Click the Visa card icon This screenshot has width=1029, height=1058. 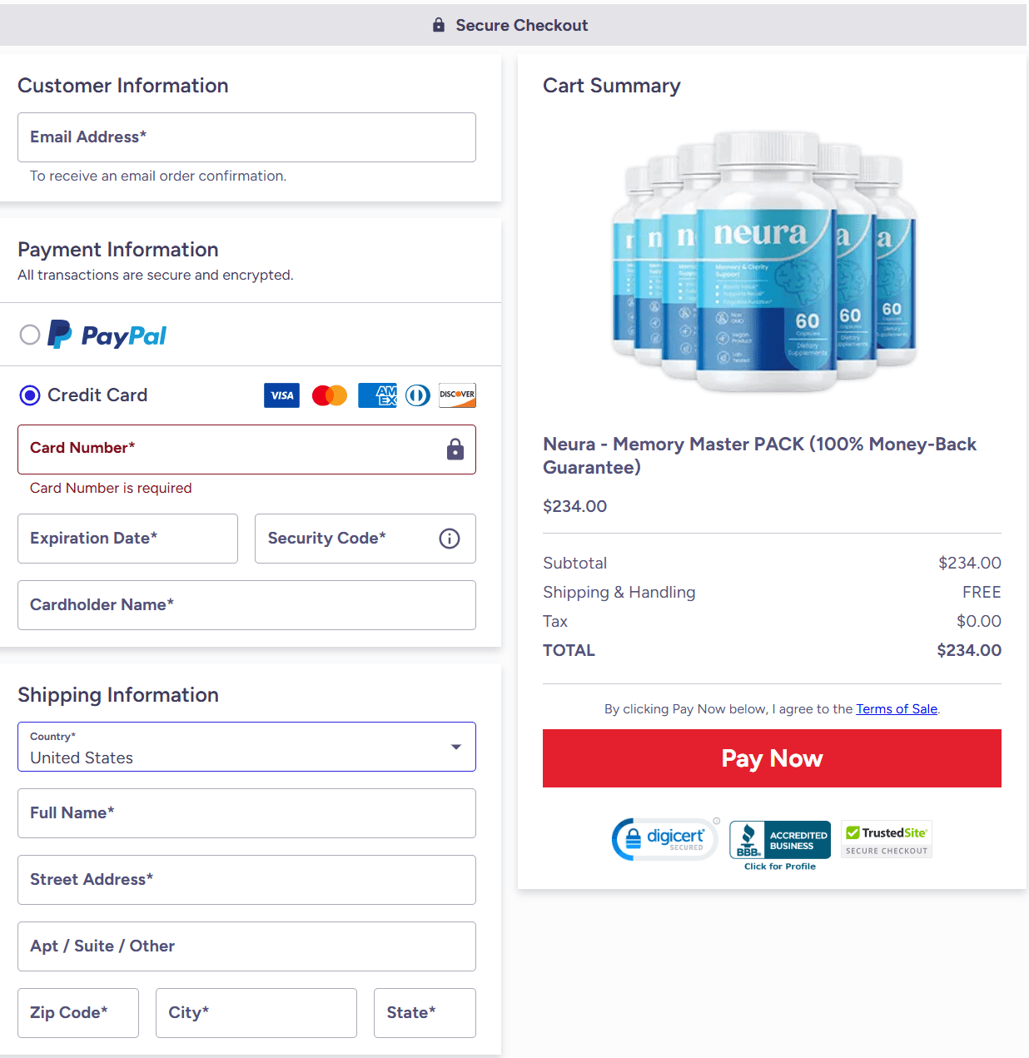(281, 395)
